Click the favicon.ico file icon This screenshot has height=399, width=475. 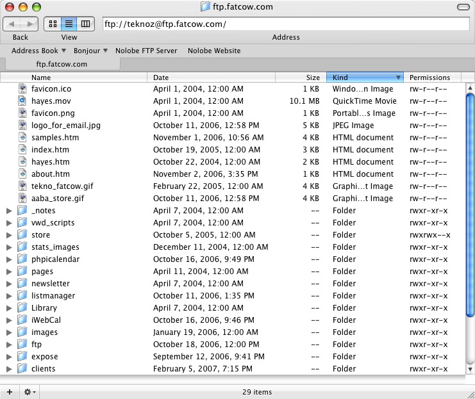pyautogui.click(x=22, y=88)
